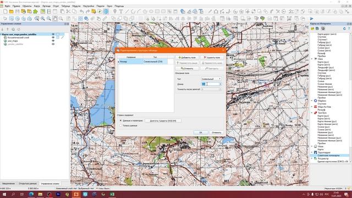Open help in the internet maps panel
The image size is (352, 198).
click(349, 29)
